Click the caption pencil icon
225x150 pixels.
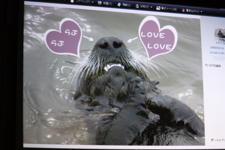[212, 140]
